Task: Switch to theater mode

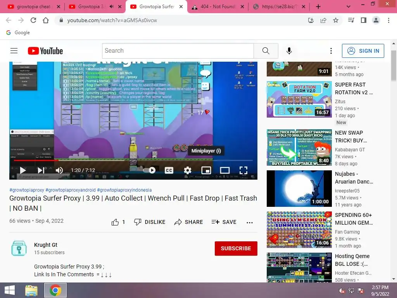Action: (224, 170)
